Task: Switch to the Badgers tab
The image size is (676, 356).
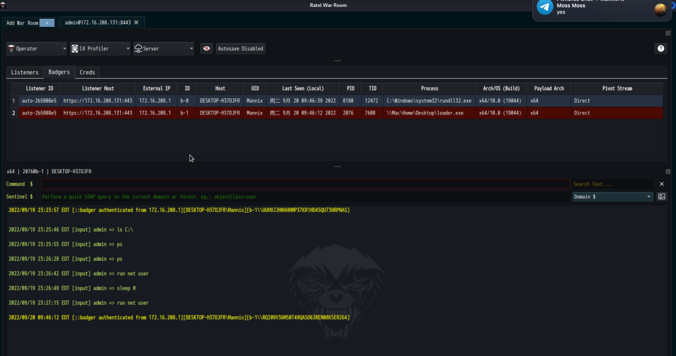Action: point(59,72)
